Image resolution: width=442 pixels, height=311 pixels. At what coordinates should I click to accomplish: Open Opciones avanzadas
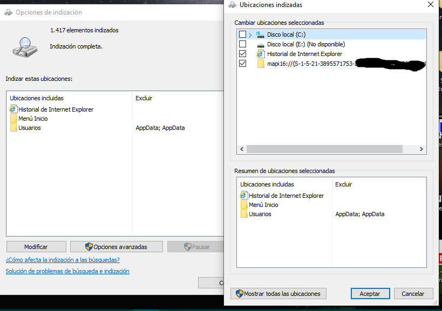click(x=117, y=247)
